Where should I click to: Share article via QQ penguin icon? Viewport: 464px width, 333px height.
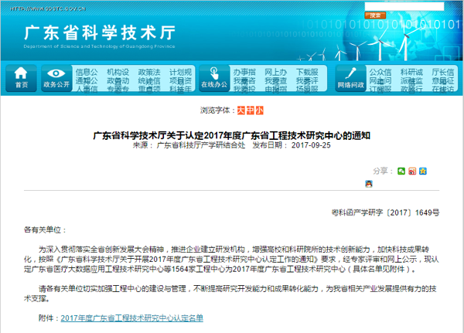pos(370,183)
